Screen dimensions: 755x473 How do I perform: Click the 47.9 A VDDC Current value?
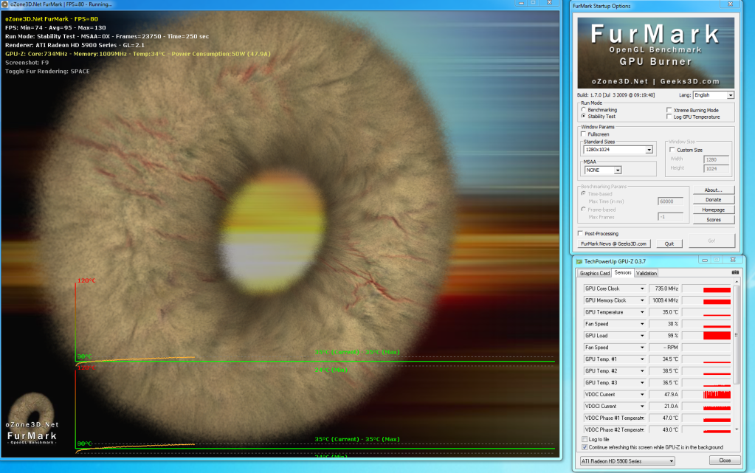(664, 395)
